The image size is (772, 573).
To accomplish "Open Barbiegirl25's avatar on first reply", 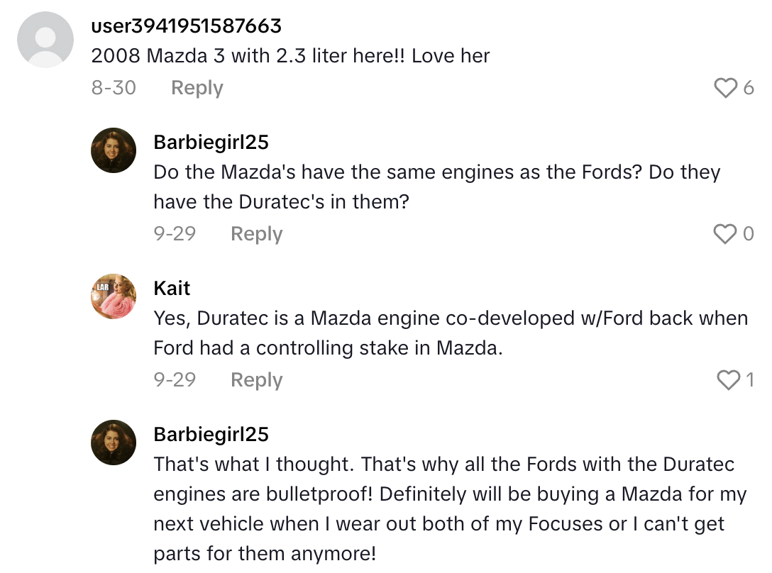I will point(114,150).
